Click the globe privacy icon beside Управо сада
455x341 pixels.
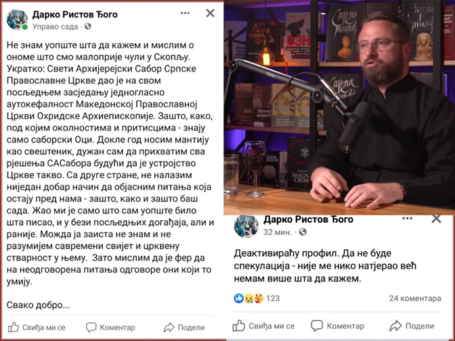click(x=87, y=26)
